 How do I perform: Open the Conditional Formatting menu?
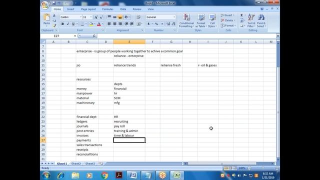click(x=186, y=21)
